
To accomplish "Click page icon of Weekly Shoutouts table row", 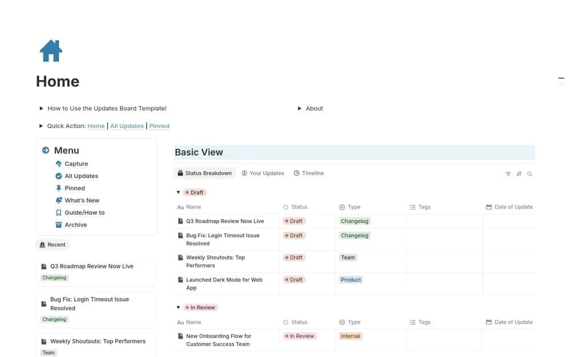I will coord(180,257).
